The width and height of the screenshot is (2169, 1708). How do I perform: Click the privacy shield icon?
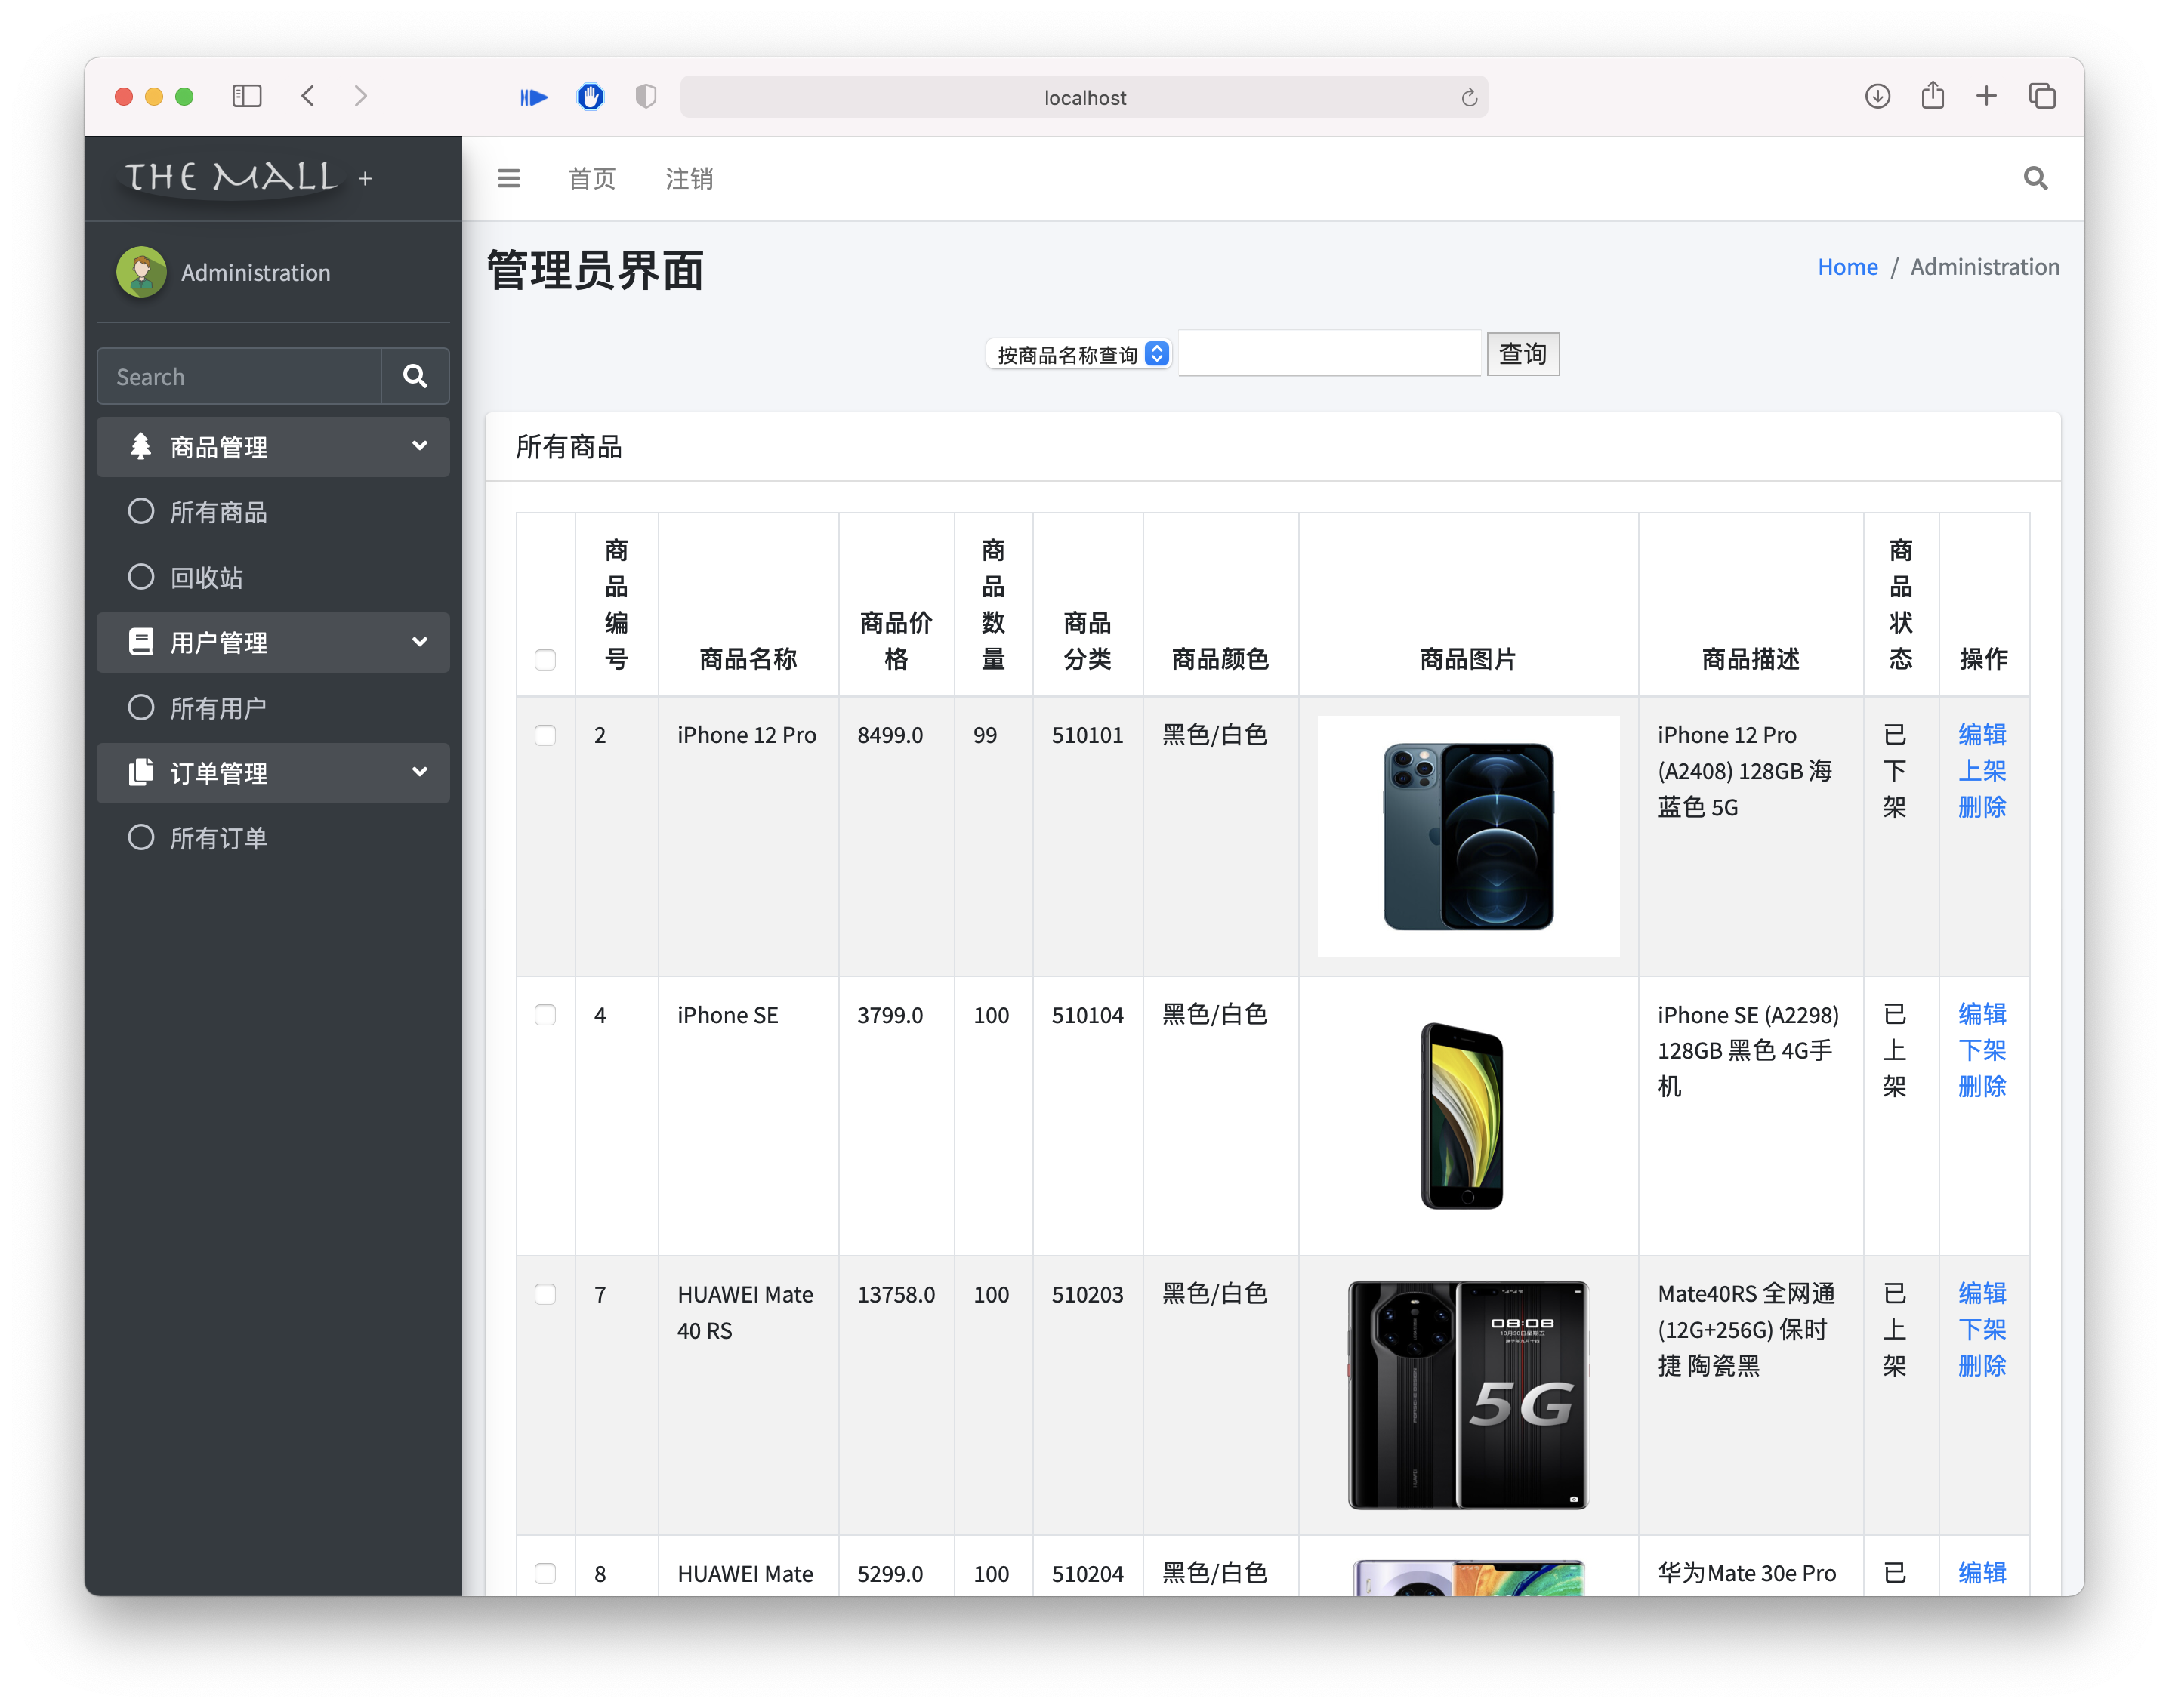pos(646,96)
